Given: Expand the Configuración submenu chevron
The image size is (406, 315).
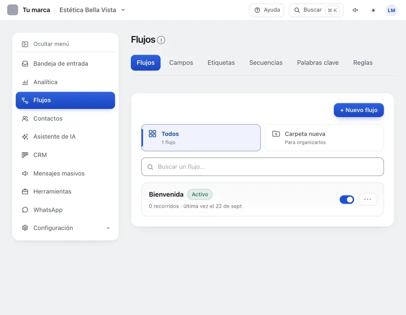Looking at the screenshot, I should (x=108, y=228).
